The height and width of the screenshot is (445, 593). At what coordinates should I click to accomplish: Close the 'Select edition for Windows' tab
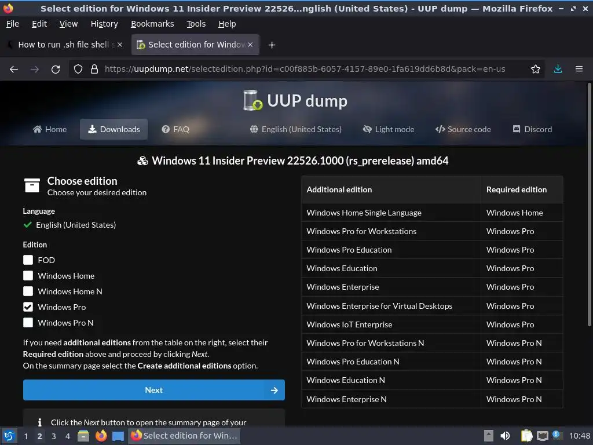pyautogui.click(x=250, y=45)
